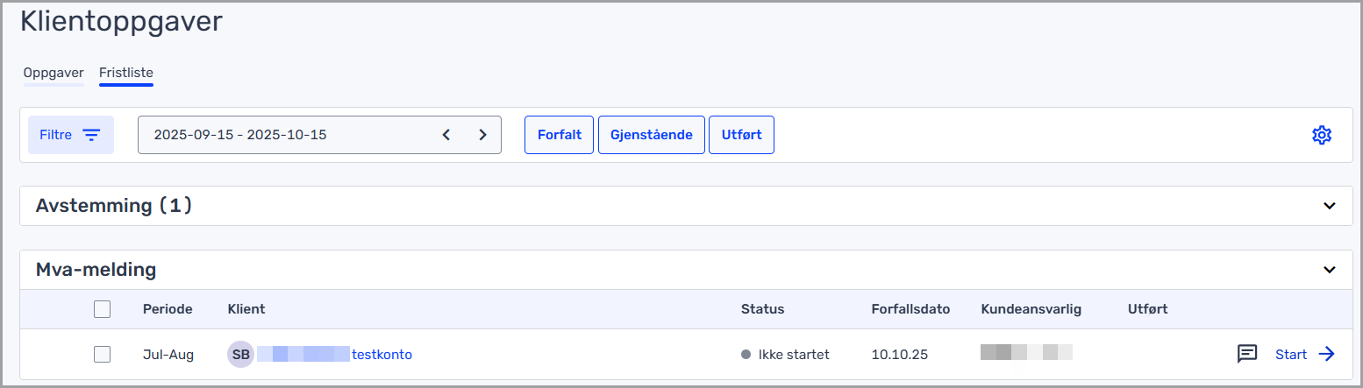Toggle the Utført filter button

point(741,135)
